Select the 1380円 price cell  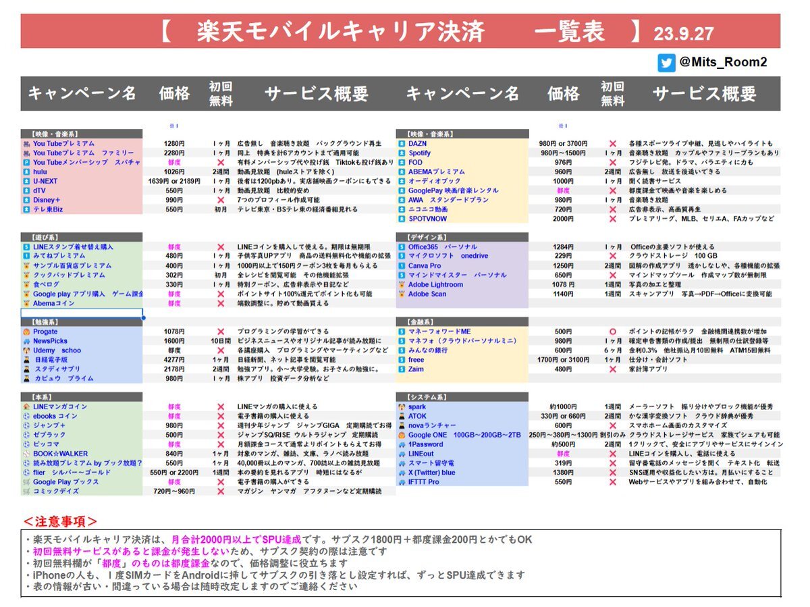click(564, 473)
